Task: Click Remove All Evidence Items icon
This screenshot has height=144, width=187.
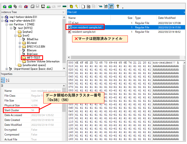Action: click(x=26, y=6)
